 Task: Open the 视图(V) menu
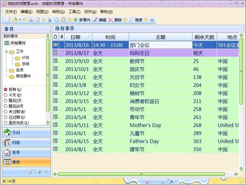(x=42, y=12)
